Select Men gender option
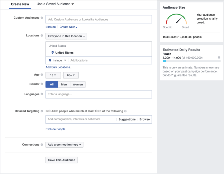224x174 pixels. pos(64,84)
